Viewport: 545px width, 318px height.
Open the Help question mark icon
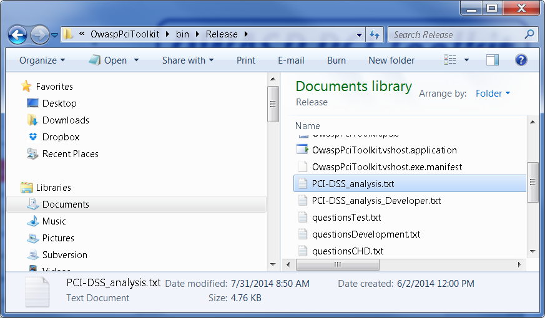click(x=521, y=60)
